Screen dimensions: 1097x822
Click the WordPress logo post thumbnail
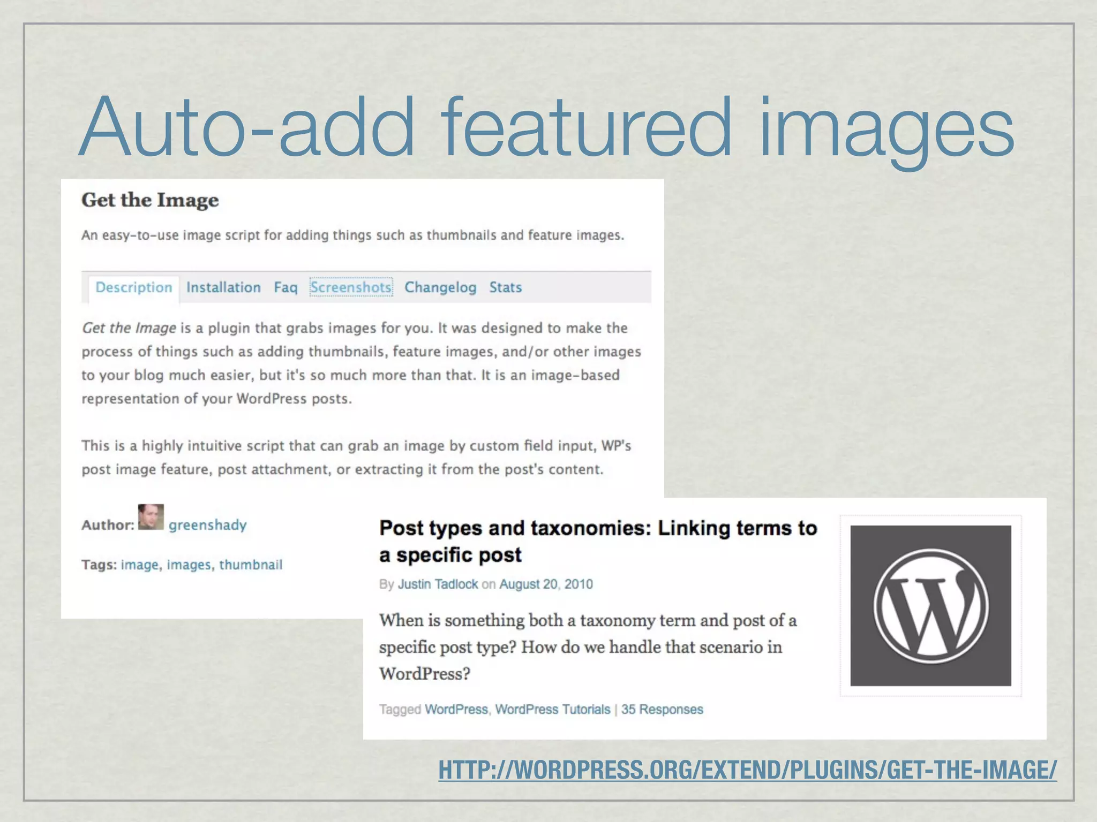pos(931,606)
